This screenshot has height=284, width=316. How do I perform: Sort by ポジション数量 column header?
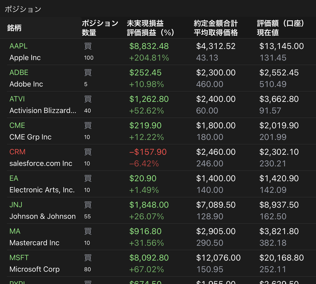click(100, 28)
